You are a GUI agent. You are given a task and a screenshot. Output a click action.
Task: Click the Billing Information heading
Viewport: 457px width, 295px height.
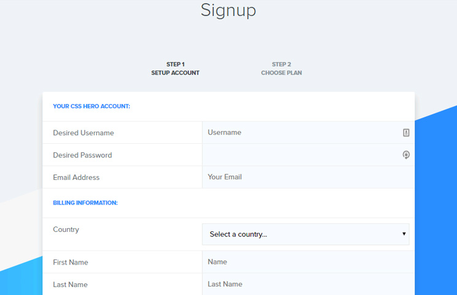[85, 203]
